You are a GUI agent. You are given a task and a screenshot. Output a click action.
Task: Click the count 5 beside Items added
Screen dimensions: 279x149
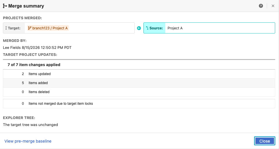coord(23,83)
